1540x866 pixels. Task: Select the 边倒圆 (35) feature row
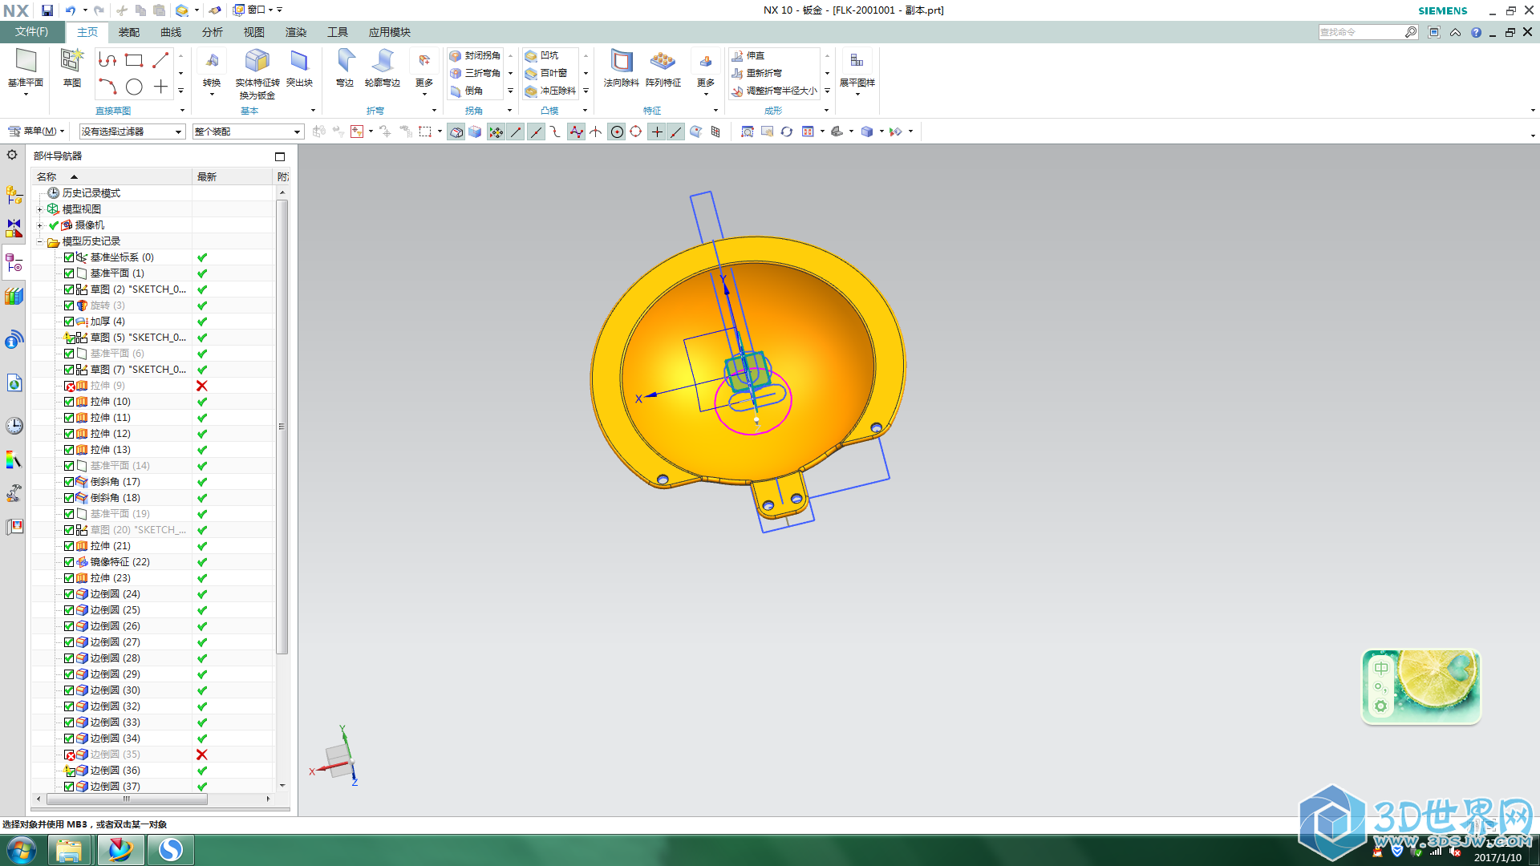pos(152,755)
